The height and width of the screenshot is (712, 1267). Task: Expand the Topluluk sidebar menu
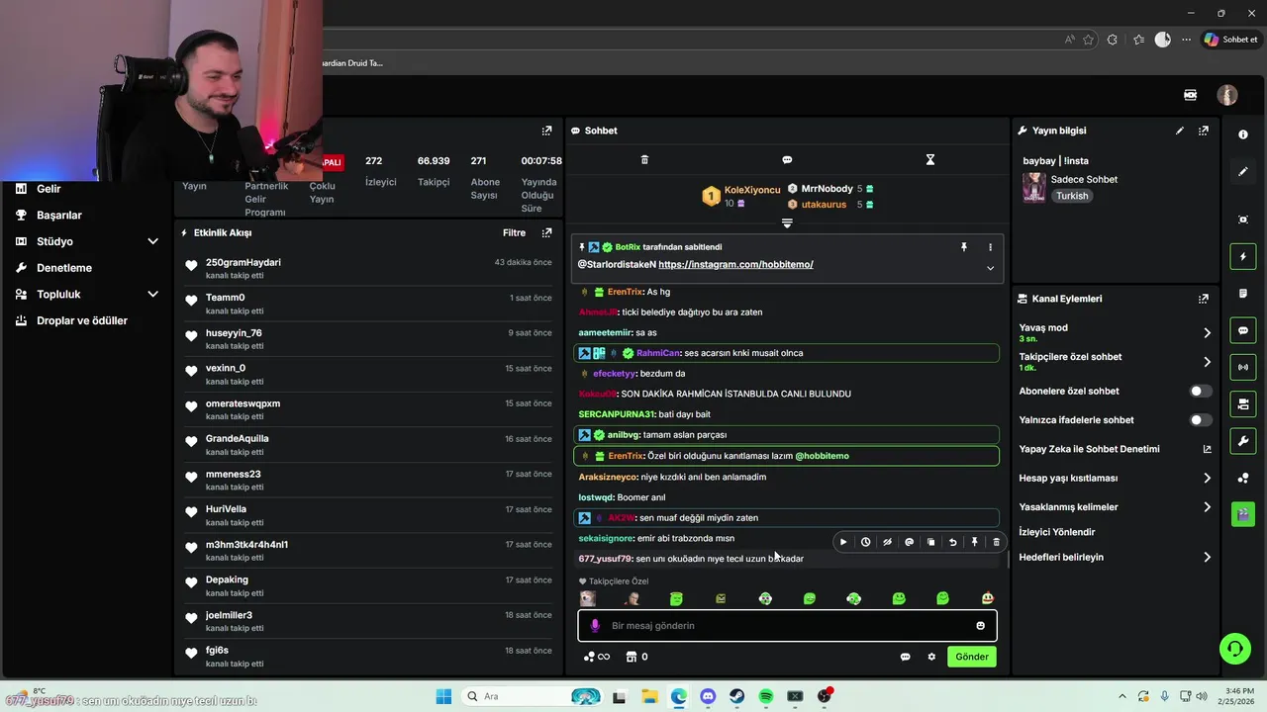152,295
